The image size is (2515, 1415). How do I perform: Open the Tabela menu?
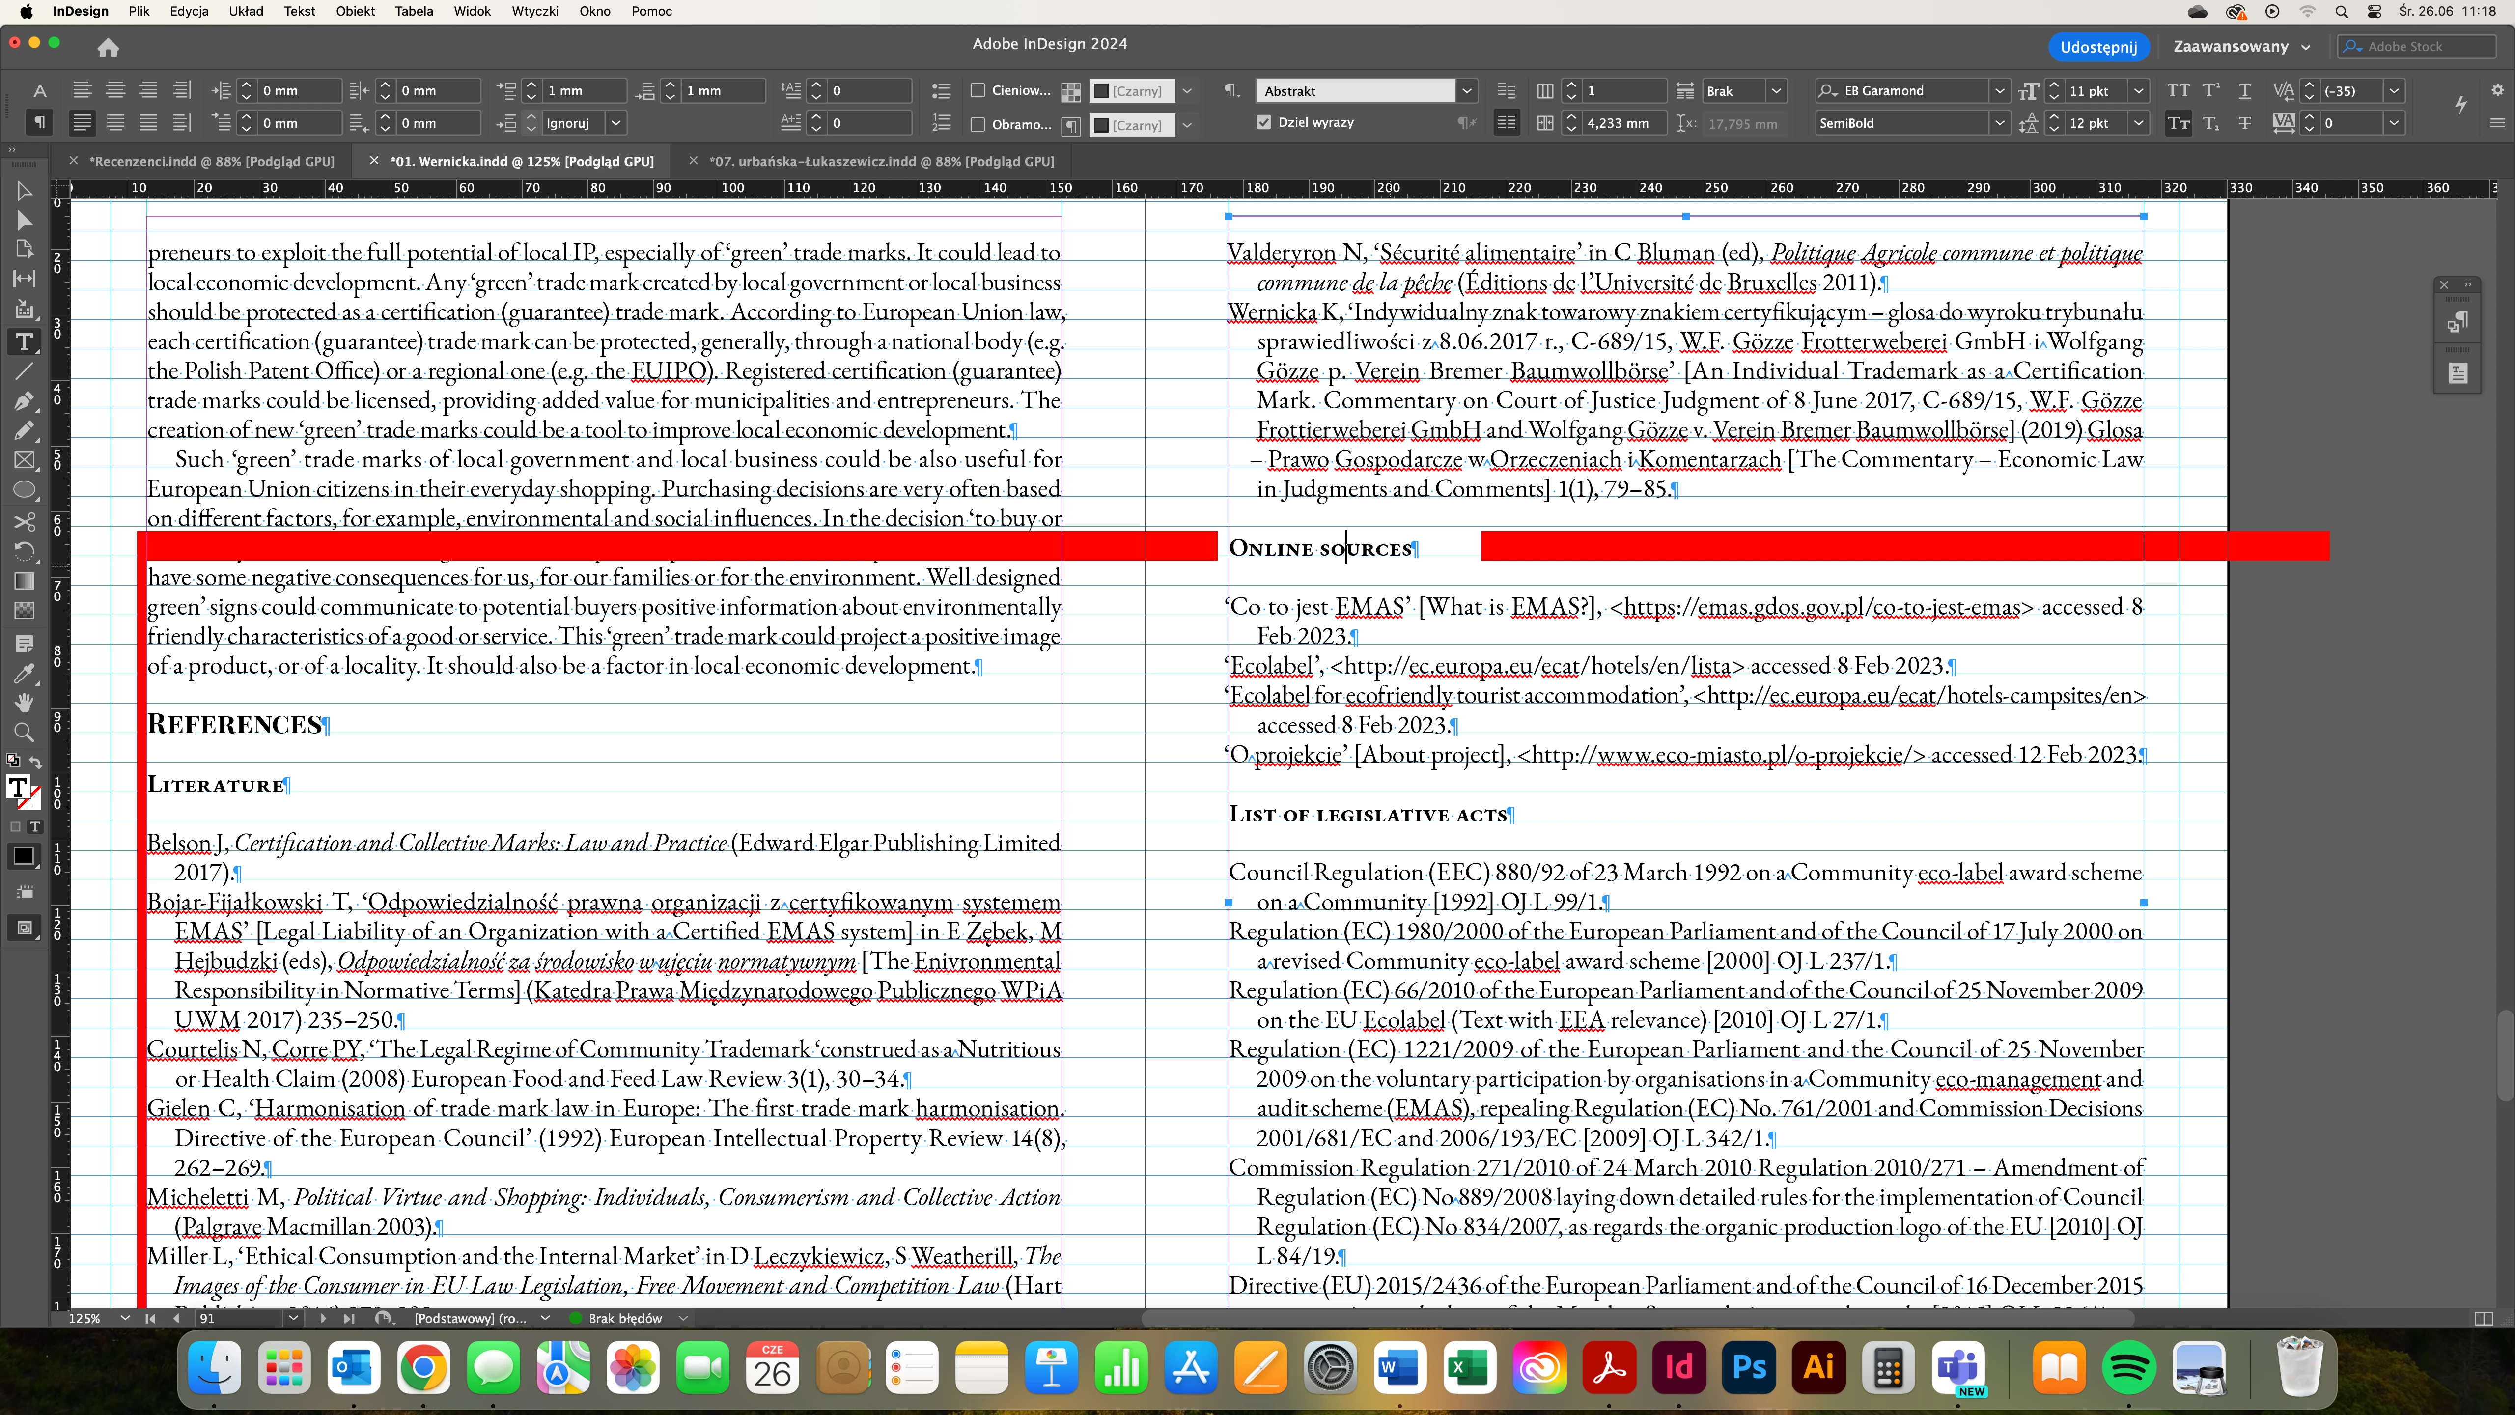[x=414, y=12]
